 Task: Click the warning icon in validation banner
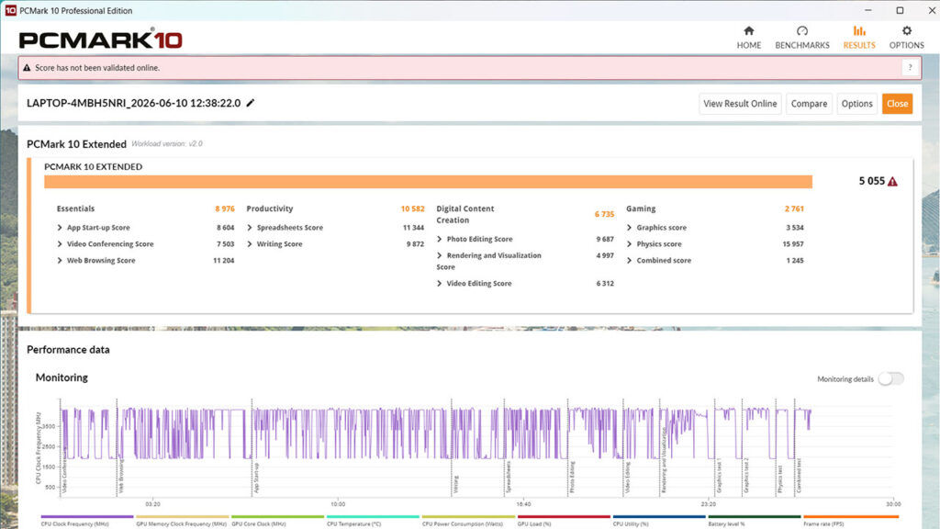click(x=27, y=68)
